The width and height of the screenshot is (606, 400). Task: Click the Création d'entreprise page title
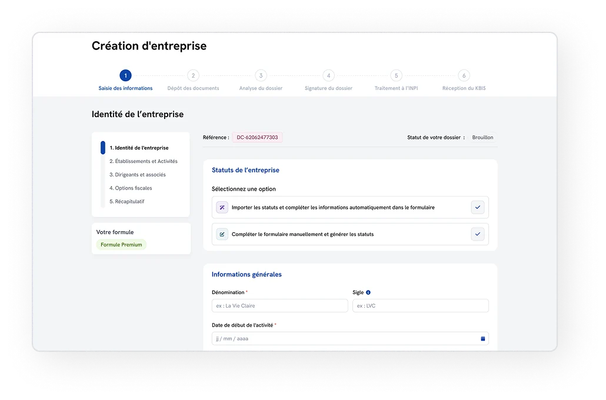(149, 46)
